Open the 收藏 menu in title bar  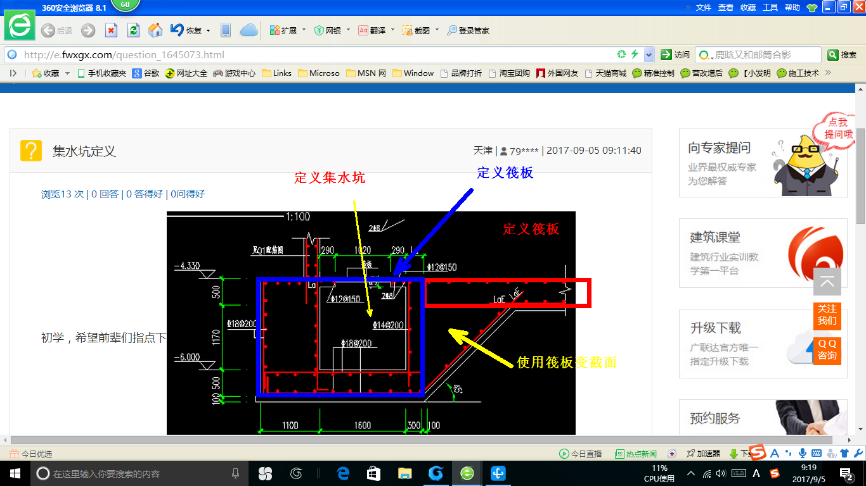[x=748, y=8]
